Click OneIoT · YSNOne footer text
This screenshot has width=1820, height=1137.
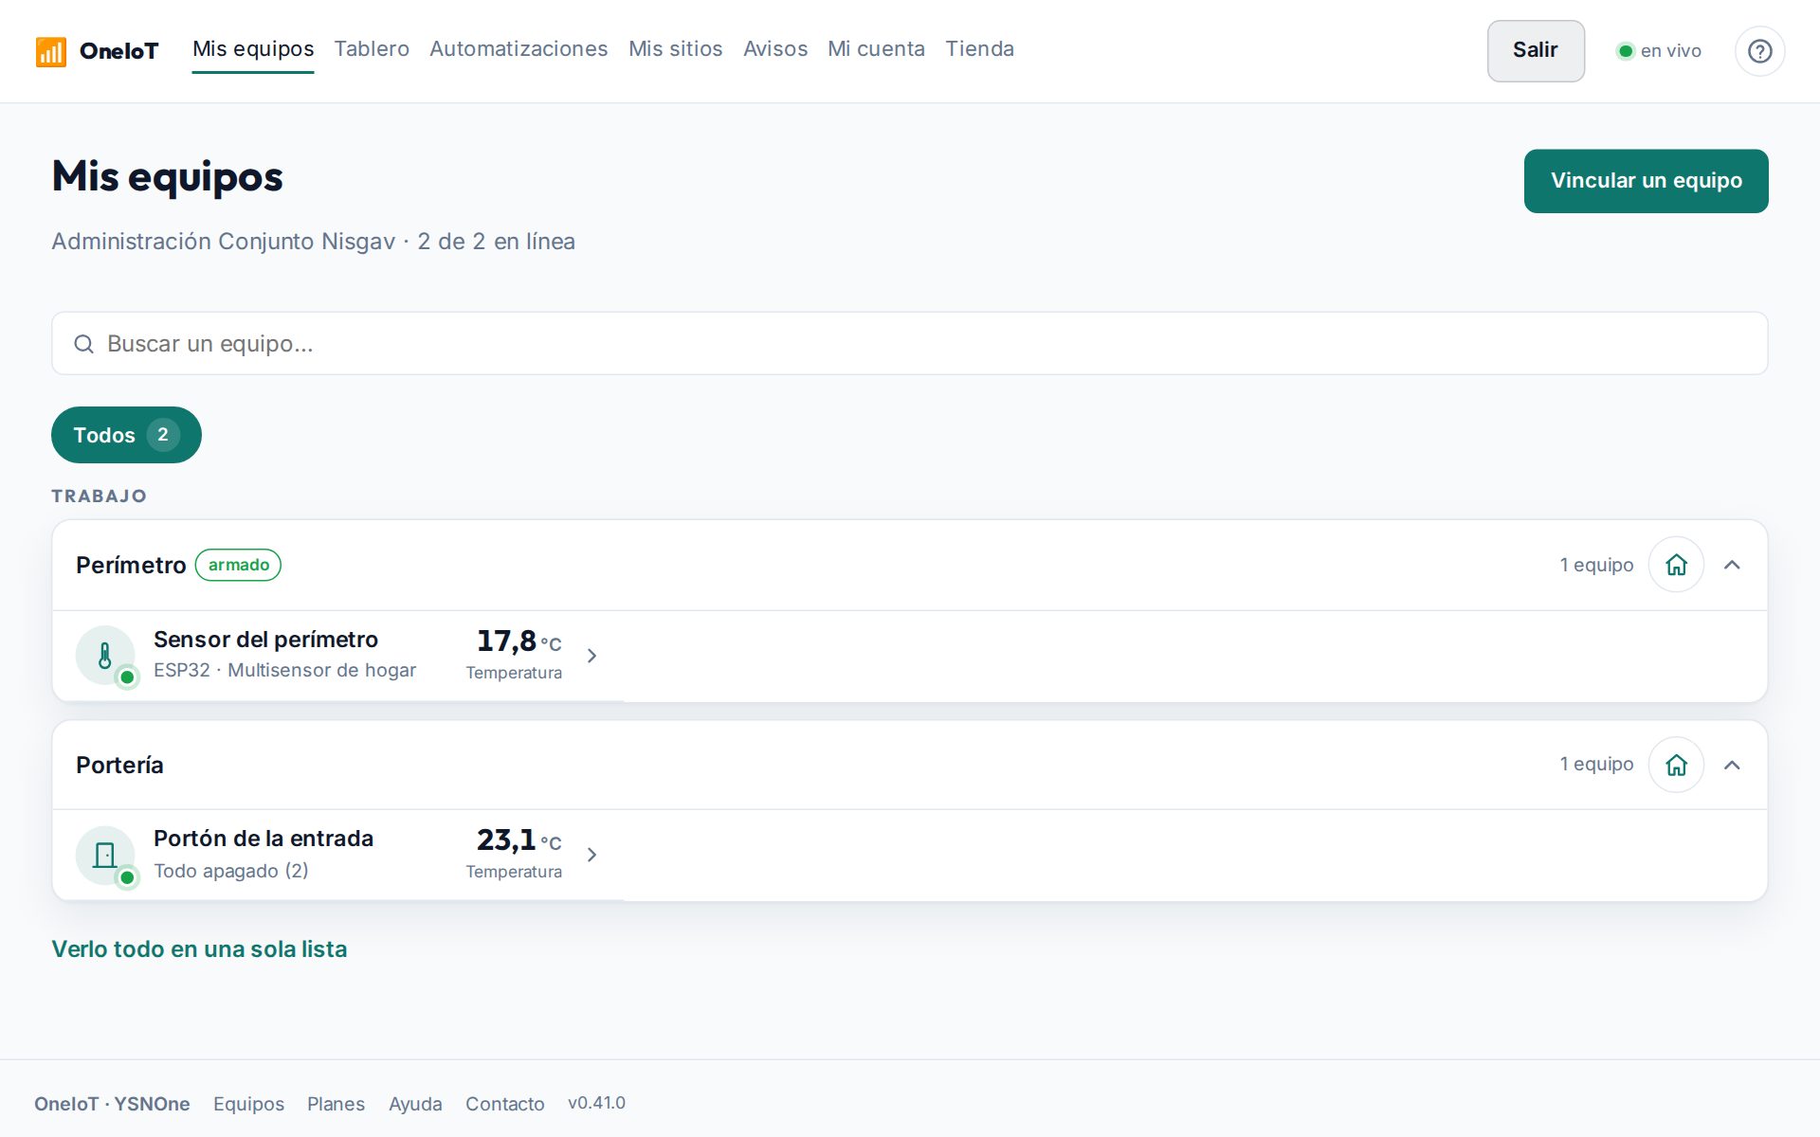[112, 1104]
